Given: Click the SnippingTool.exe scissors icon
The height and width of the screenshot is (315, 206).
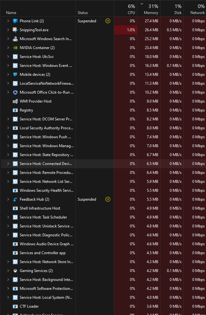Looking at the screenshot, I should click(x=15, y=30).
